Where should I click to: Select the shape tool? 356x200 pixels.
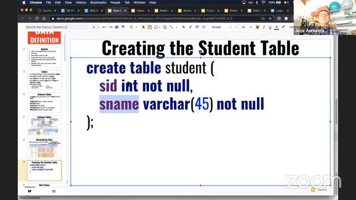pos(165,27)
